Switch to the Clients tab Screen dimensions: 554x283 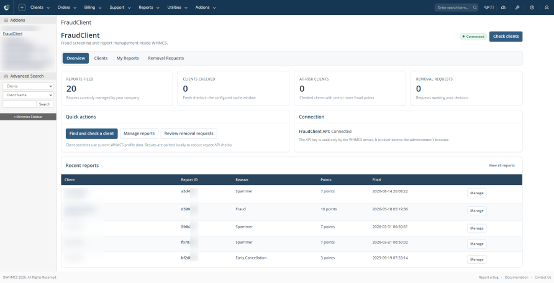(101, 58)
